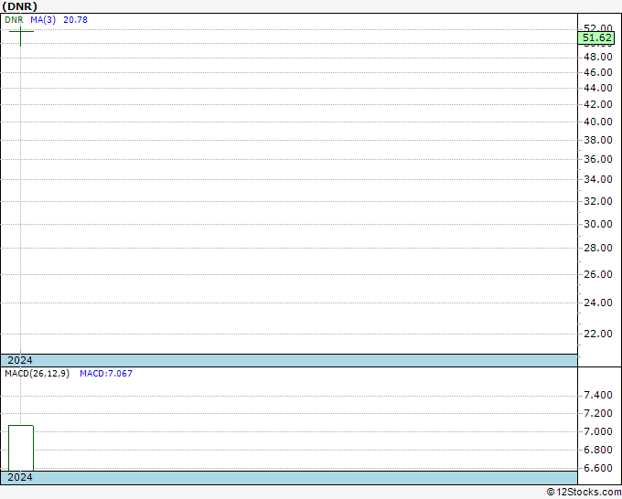622x499 pixels.
Task: Click the 2024 label under MACD panel
Action: click(x=20, y=477)
